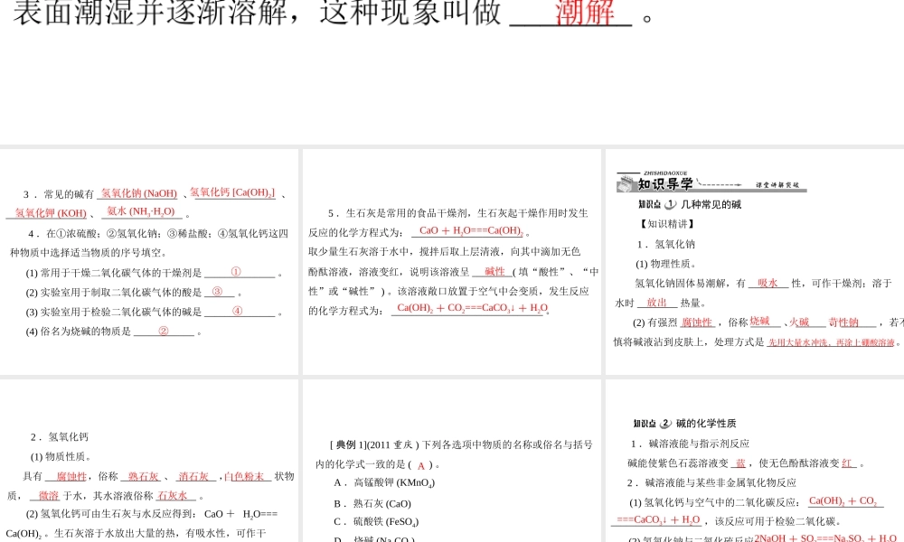Click the red answer 氨水 (NH3·H2O)
This screenshot has width=904, height=542.
pos(141,211)
